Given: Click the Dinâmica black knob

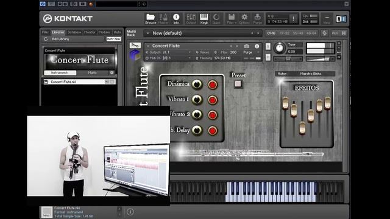Looking at the screenshot, I should click(x=197, y=85).
